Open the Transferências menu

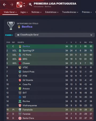tap(70, 12)
